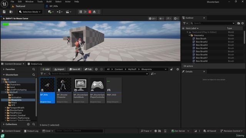The width and height of the screenshot is (246, 138).
Task: Expand the Collections section
Action: click(x=3, y=124)
